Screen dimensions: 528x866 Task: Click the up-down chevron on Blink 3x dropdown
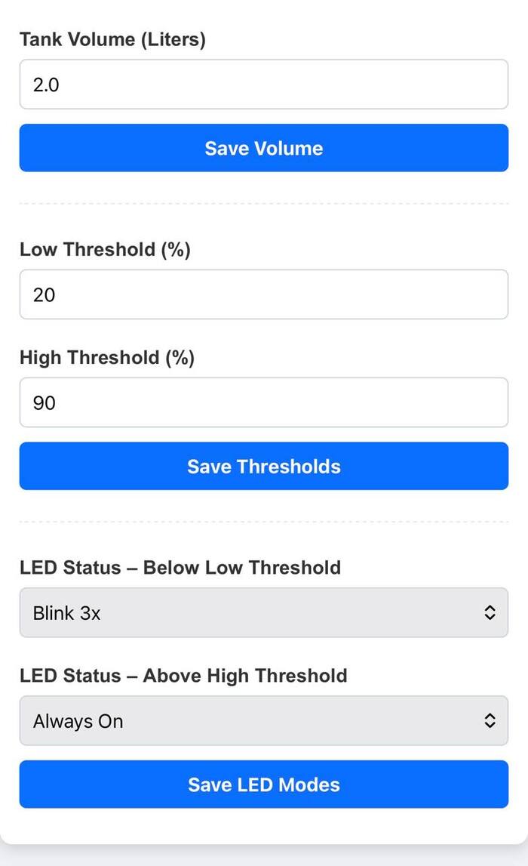click(490, 613)
